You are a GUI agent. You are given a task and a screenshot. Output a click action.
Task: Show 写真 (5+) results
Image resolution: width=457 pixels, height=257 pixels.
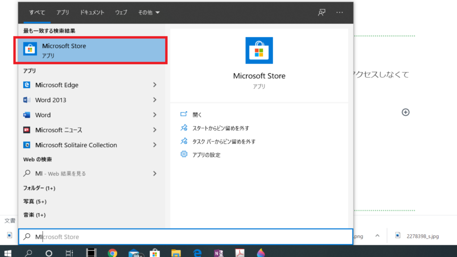pos(35,201)
